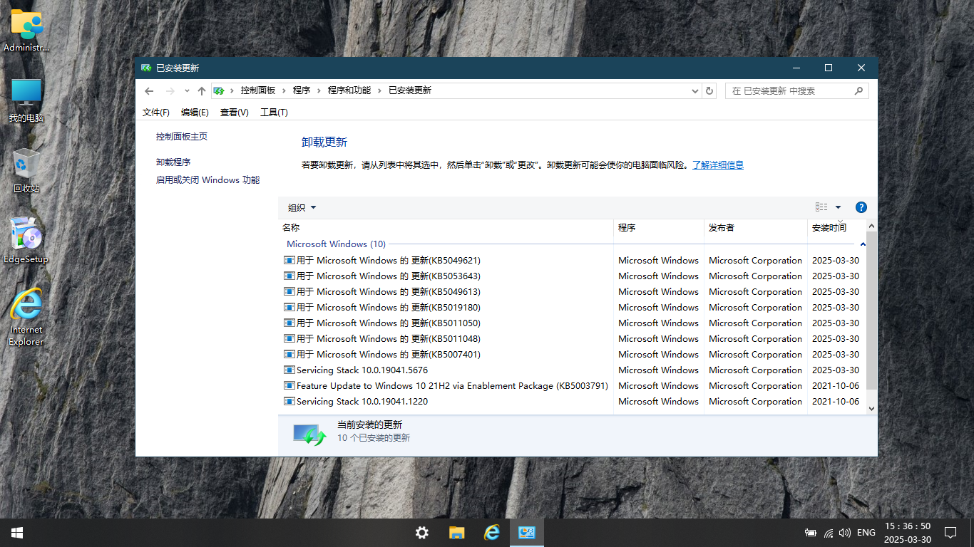Open the 编辑(E) menu
The width and height of the screenshot is (974, 547).
(x=195, y=113)
